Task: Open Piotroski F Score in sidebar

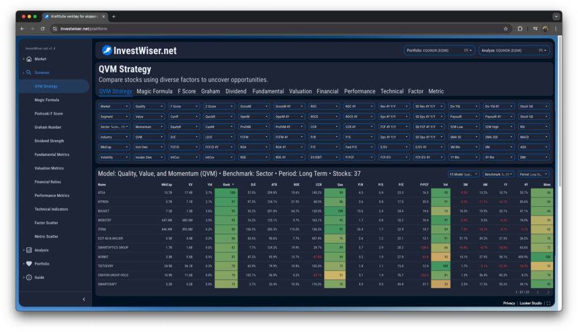Action: click(49, 113)
